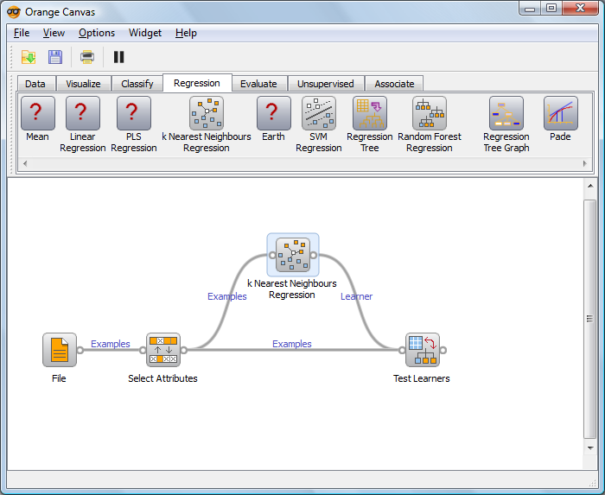The height and width of the screenshot is (495, 605).
Task: Click the save floppy disk toolbar icon
Action: tap(55, 57)
